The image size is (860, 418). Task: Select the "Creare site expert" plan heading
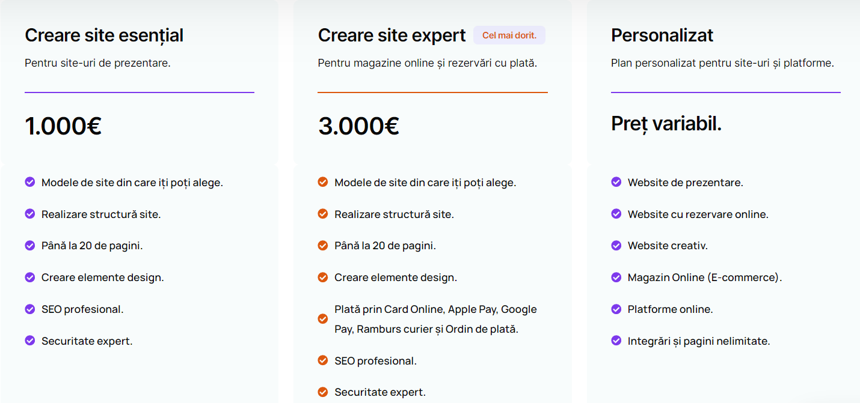point(392,35)
